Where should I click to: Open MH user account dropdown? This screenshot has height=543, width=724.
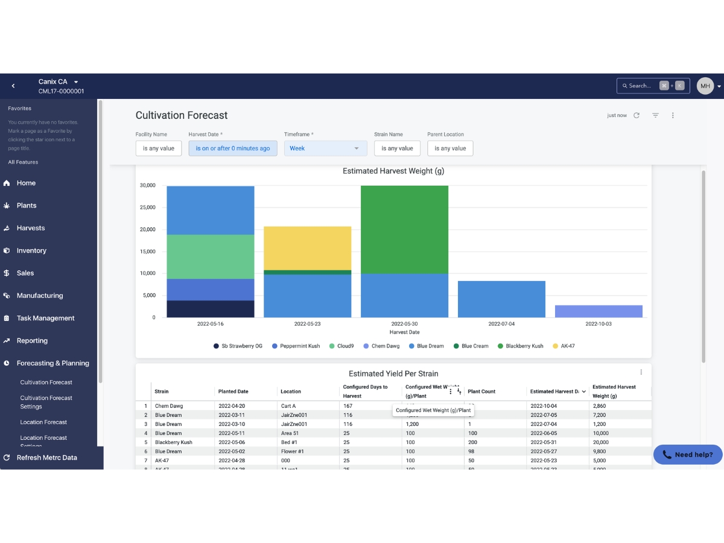(x=710, y=86)
